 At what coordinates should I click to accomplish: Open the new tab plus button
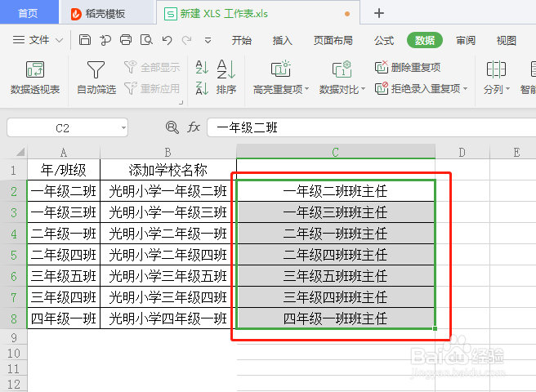point(379,13)
